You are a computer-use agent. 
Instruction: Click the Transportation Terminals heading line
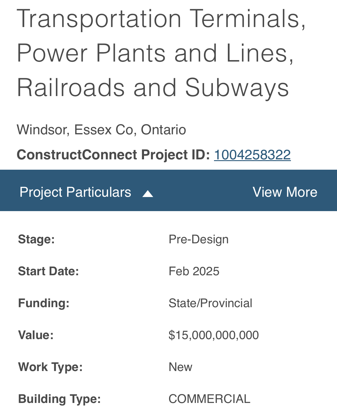pos(161,18)
